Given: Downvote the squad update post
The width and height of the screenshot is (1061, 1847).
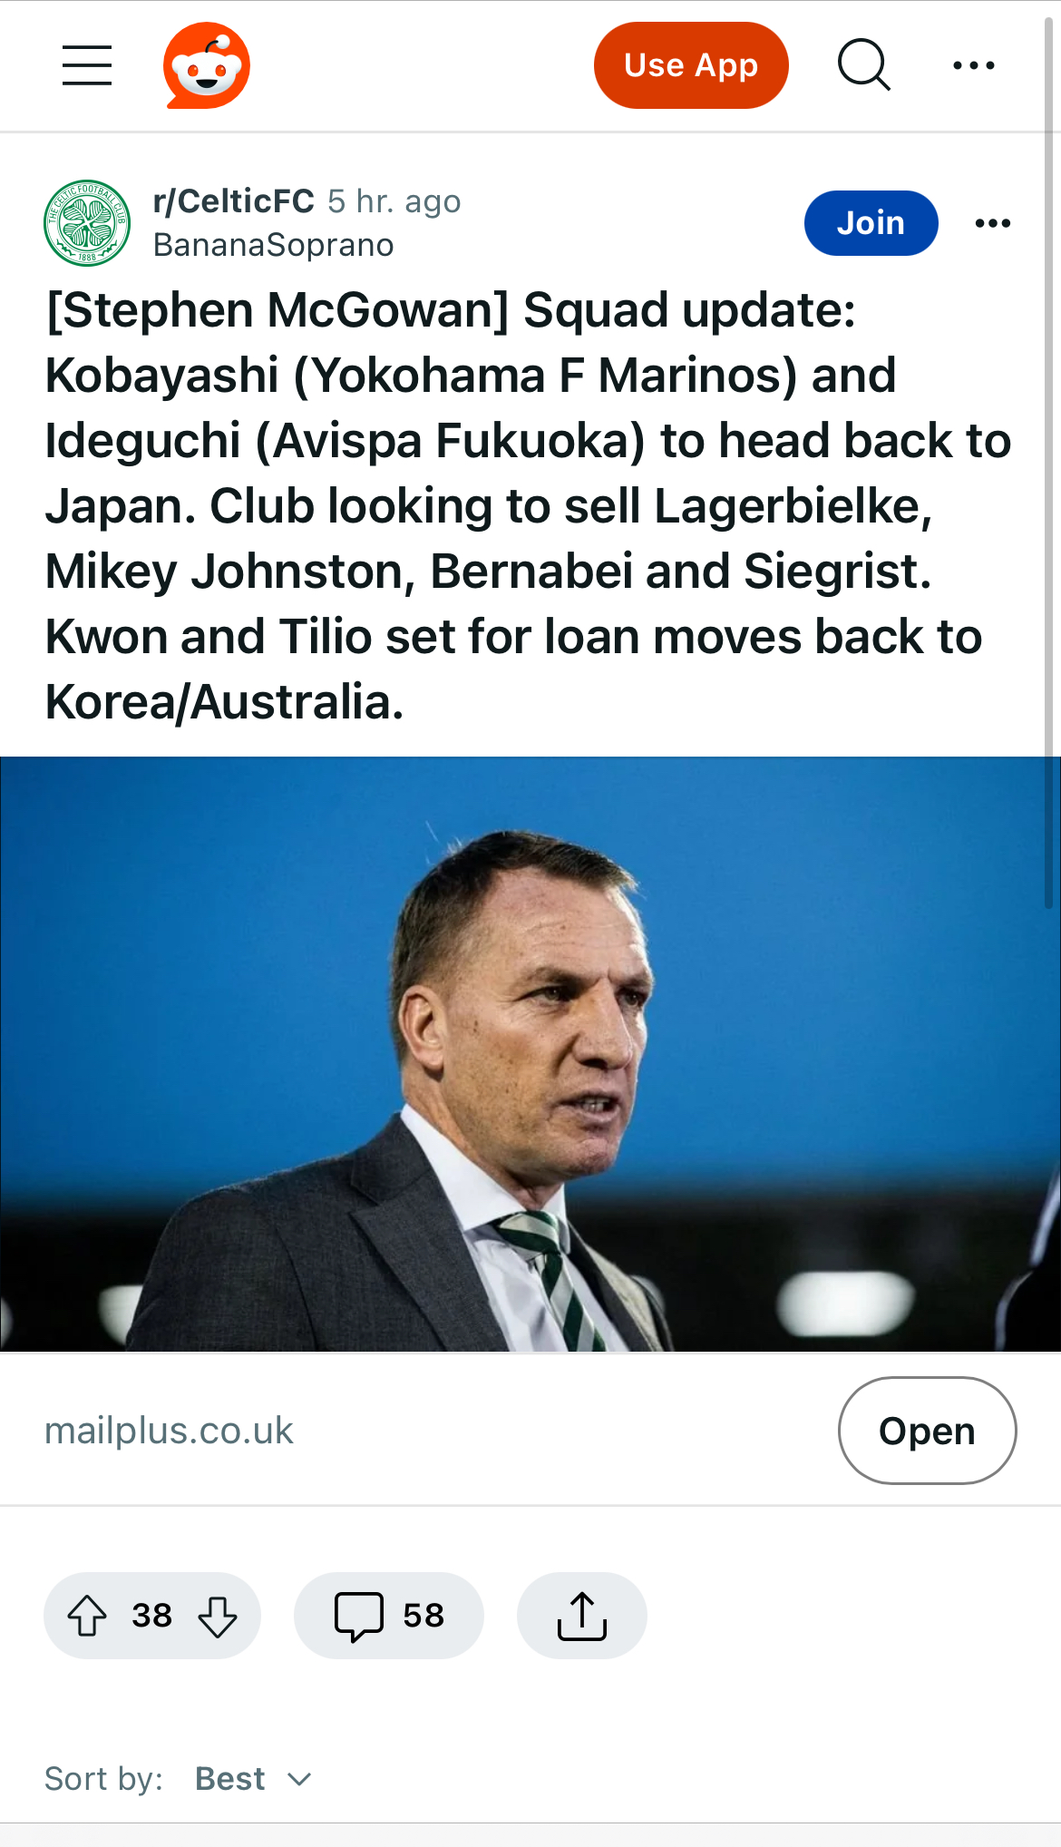Looking at the screenshot, I should [218, 1616].
